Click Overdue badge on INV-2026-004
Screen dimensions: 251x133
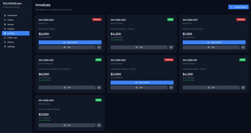pos(97,20)
